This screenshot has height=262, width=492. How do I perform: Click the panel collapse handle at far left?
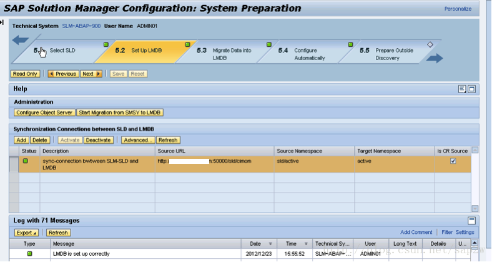tap(2, 23)
